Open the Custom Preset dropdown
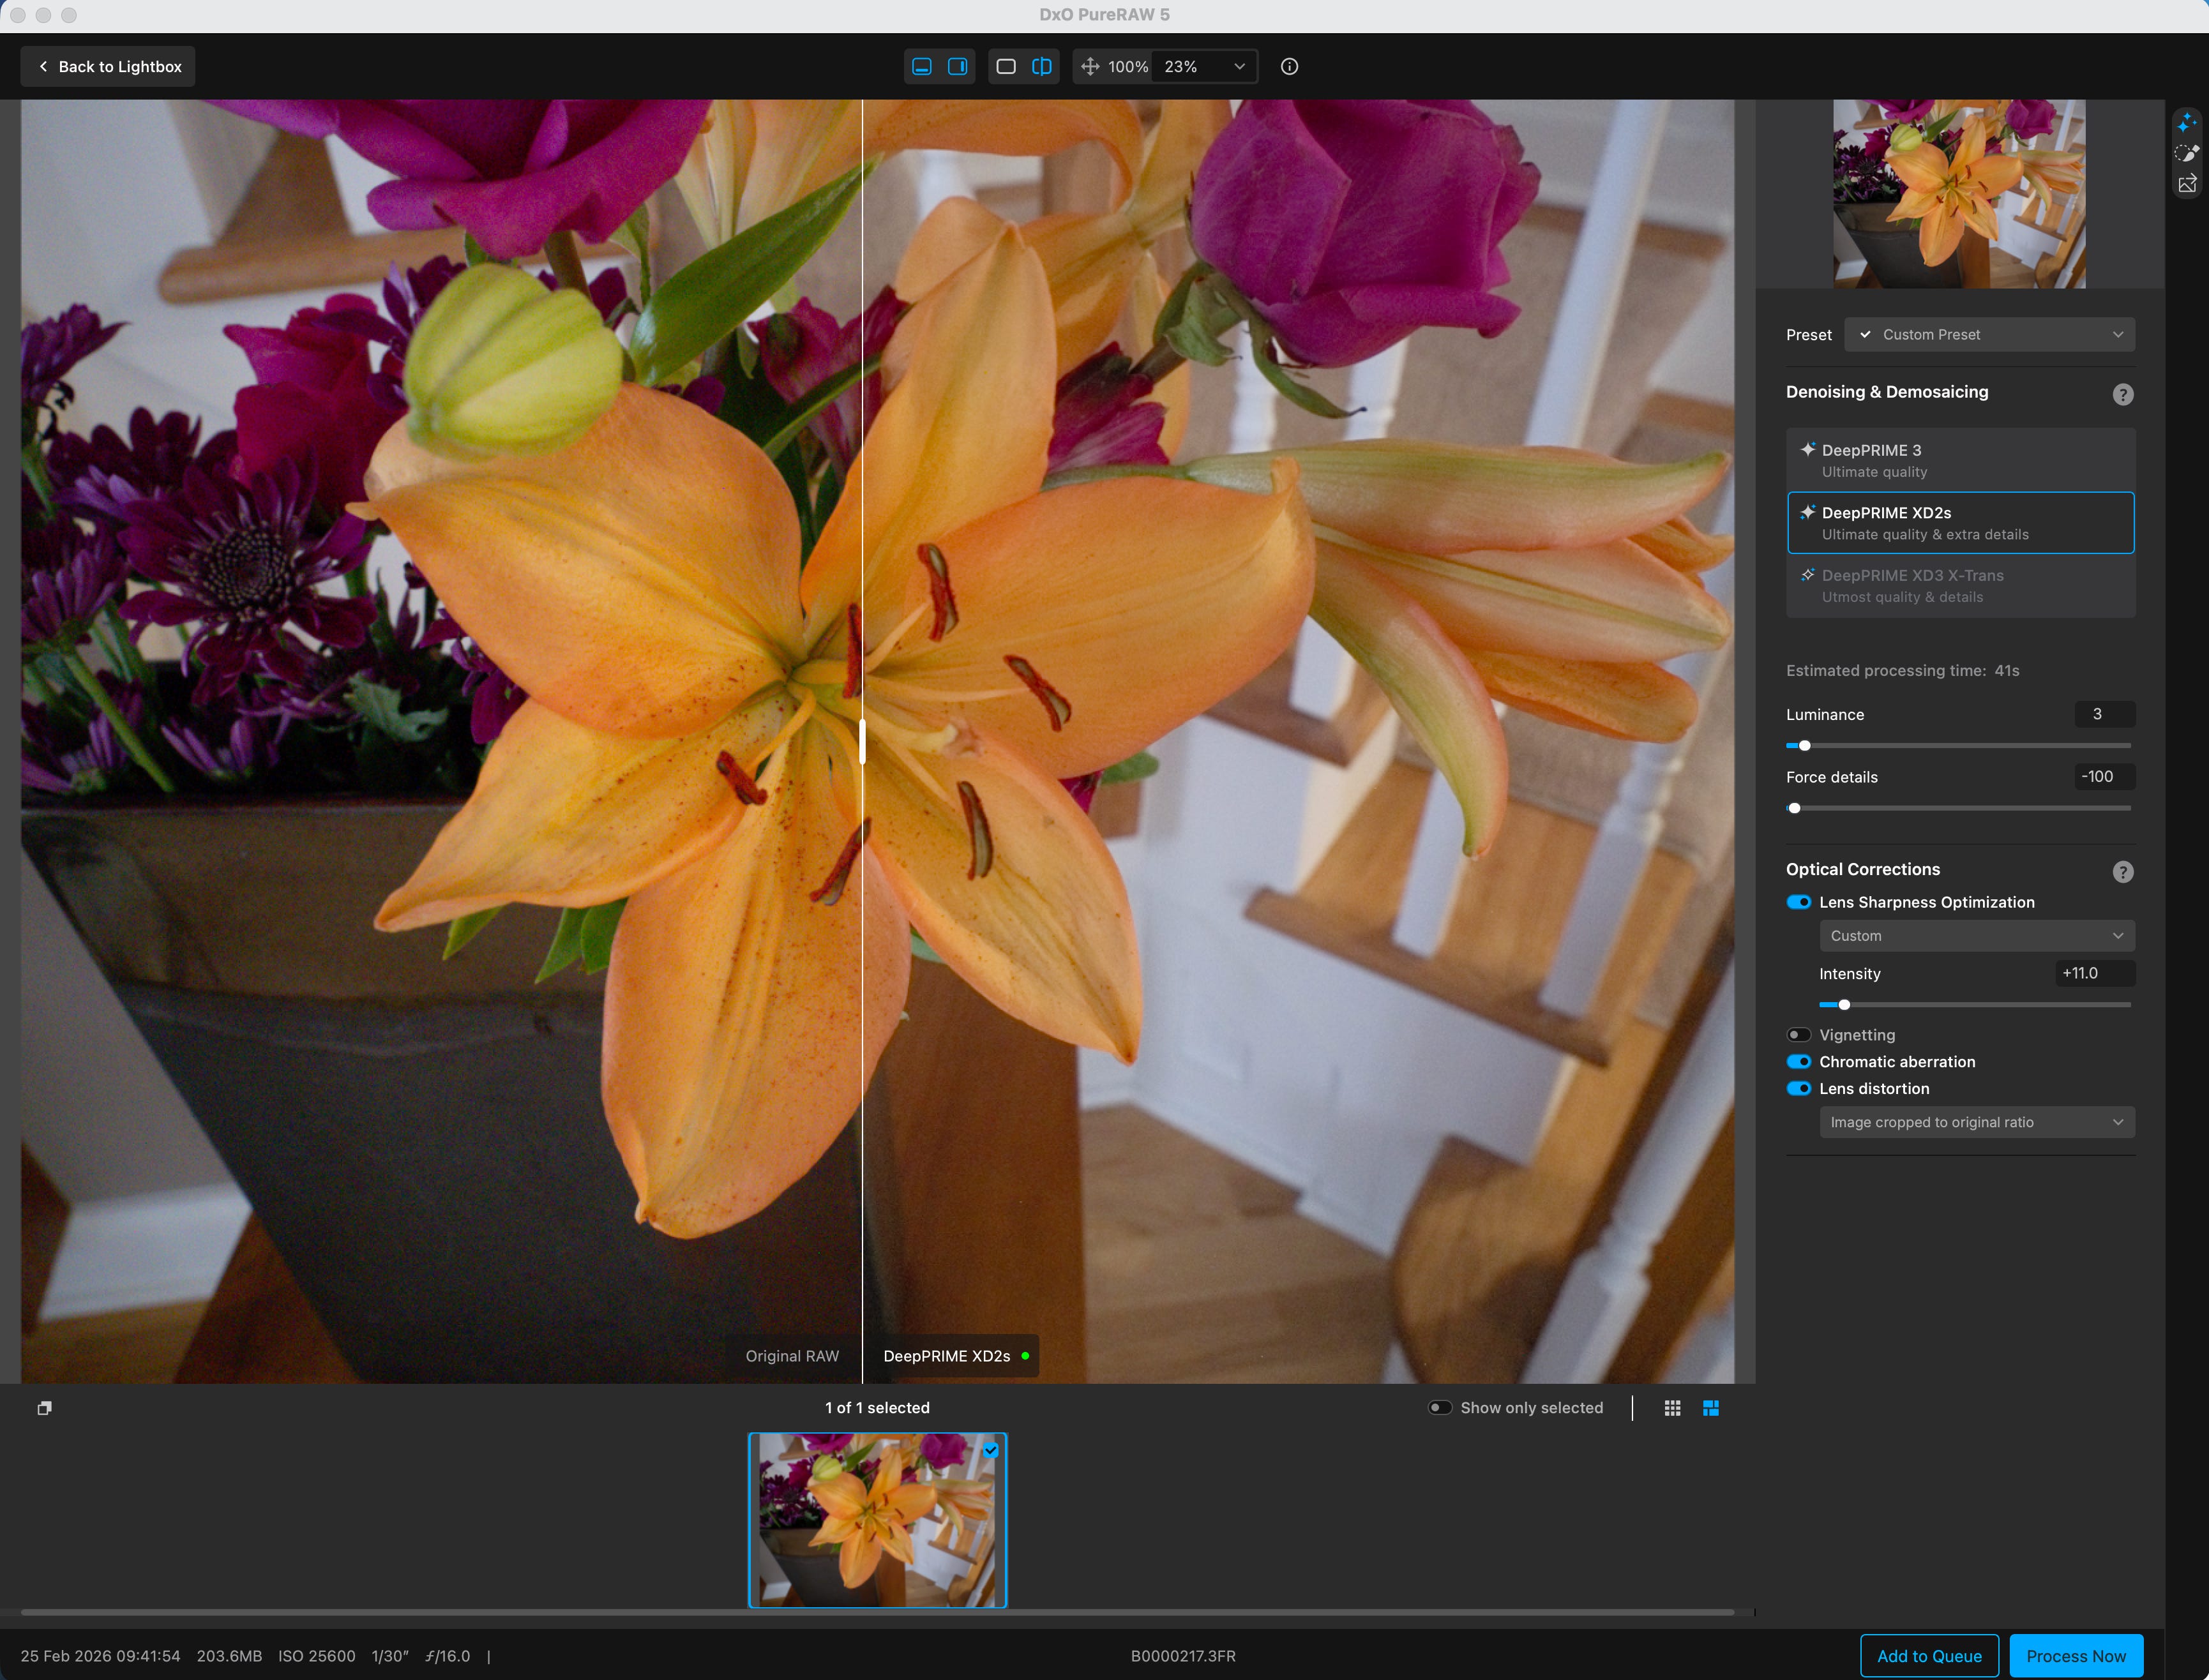2209x1680 pixels. click(1989, 334)
